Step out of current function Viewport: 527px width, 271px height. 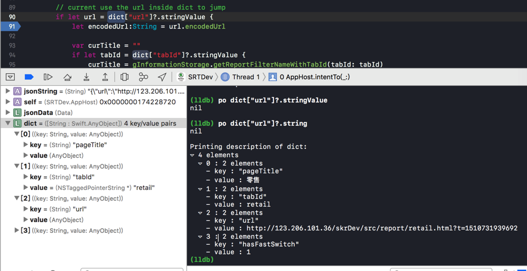tap(105, 77)
